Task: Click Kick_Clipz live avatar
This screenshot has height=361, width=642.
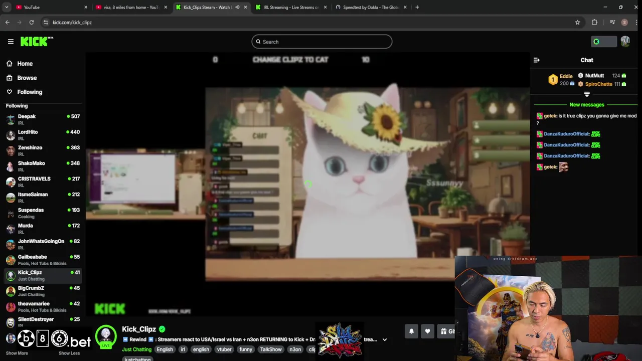Action: pos(106,337)
